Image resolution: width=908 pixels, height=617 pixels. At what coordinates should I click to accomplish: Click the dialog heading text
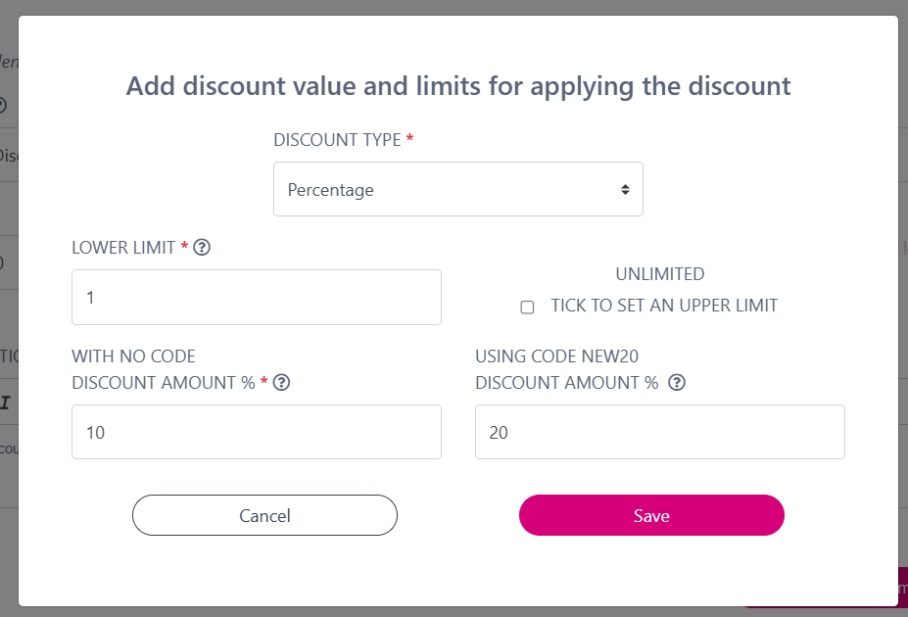(x=457, y=86)
